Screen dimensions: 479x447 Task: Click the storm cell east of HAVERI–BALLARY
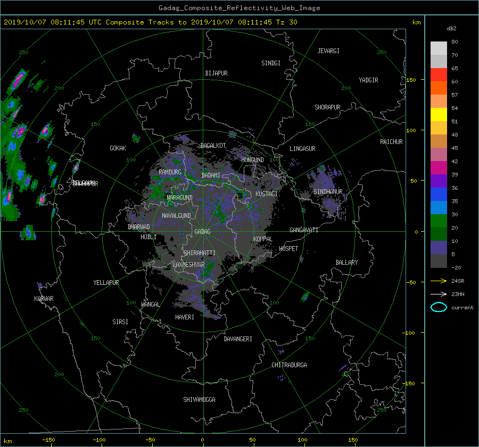[x=305, y=297]
